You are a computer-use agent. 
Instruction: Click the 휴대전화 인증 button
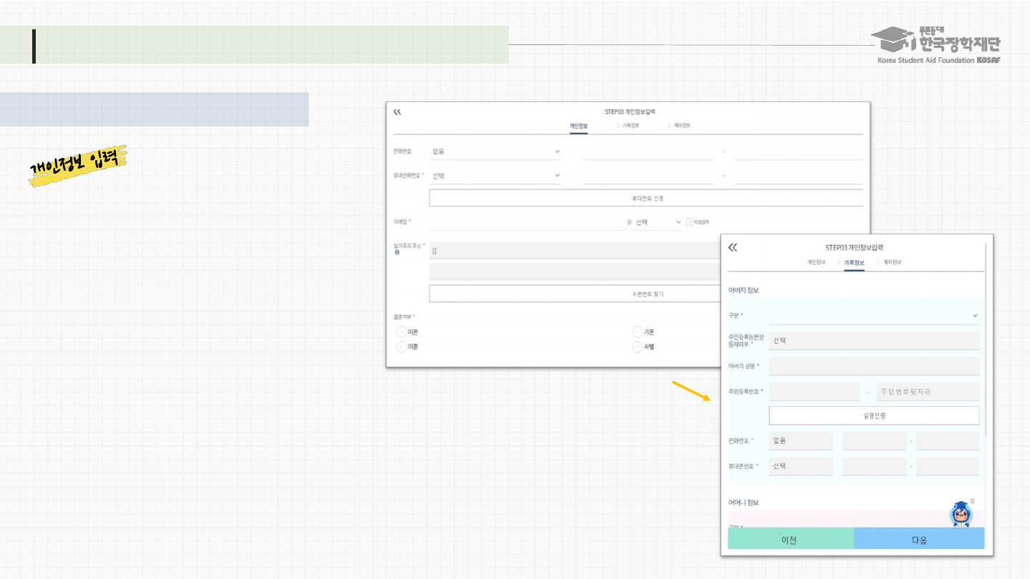click(x=647, y=198)
